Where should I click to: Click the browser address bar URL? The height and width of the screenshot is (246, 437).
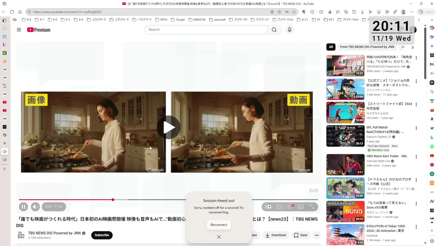67,12
